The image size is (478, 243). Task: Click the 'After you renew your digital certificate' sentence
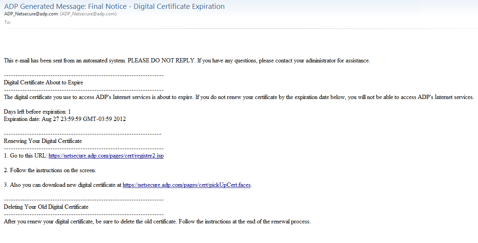point(157,221)
